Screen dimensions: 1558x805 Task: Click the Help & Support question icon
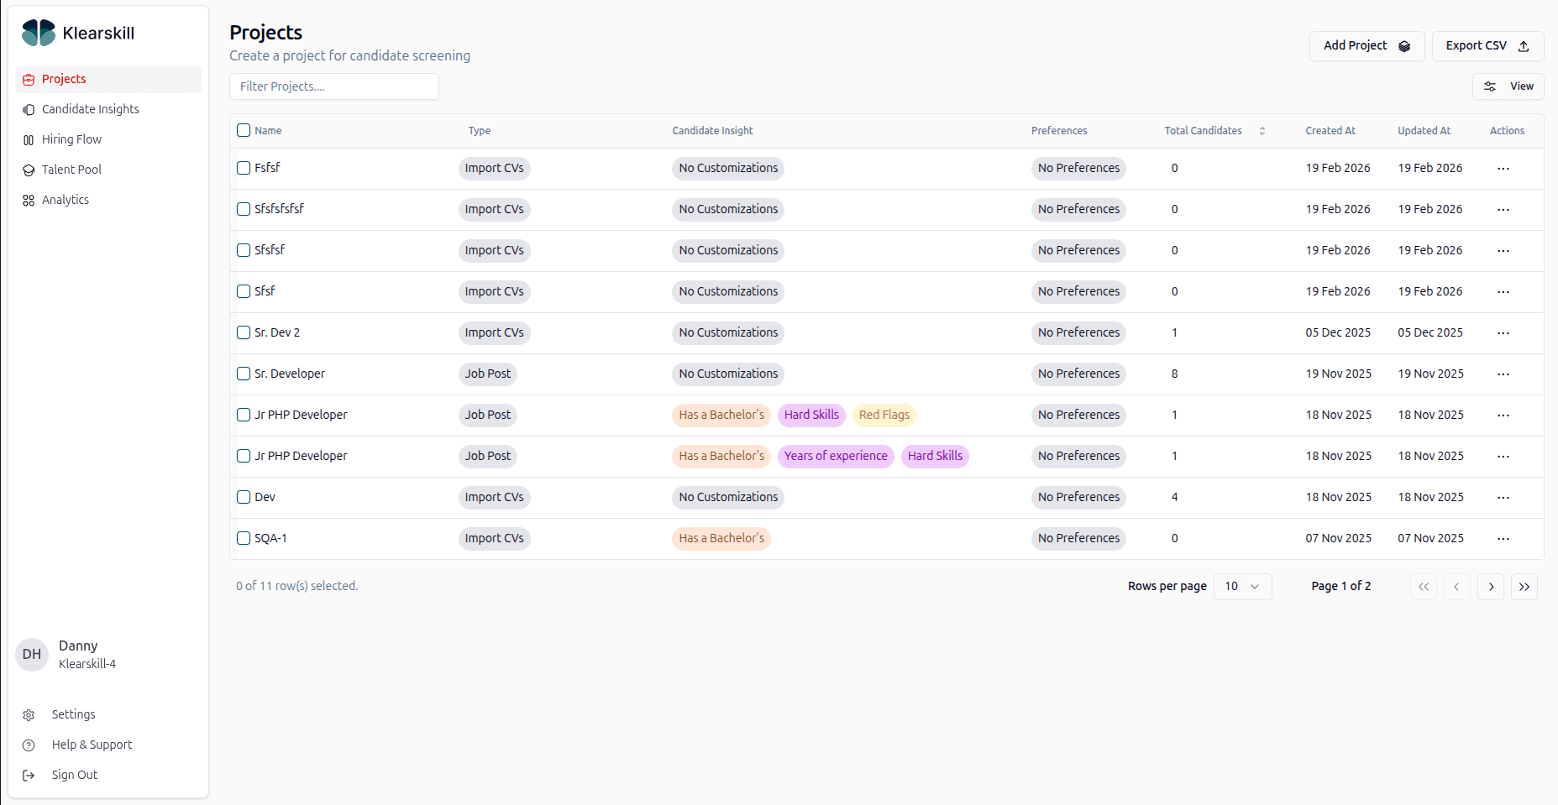coord(29,745)
